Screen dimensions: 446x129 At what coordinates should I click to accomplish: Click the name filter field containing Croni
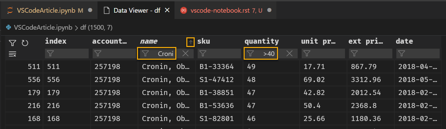pos(156,54)
